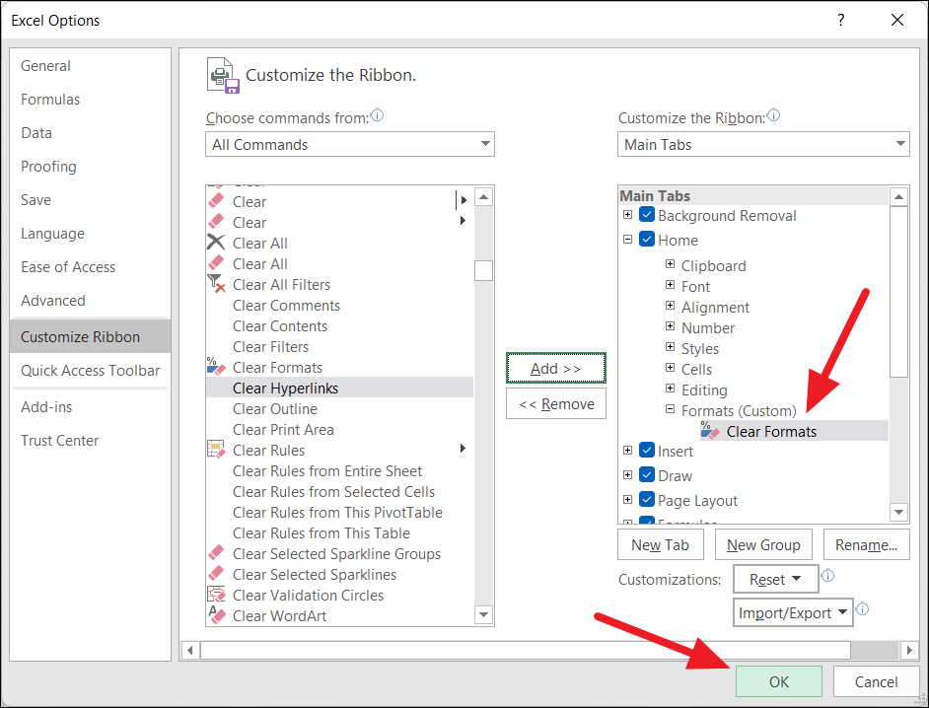Expand the Clipboard group

(670, 263)
